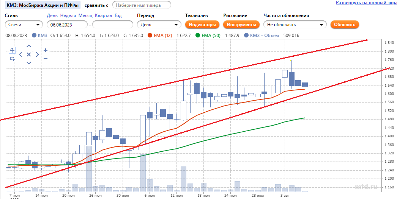Screen dimensions: 397x199
Task: Click the Рисование label
Action: tap(235, 16)
